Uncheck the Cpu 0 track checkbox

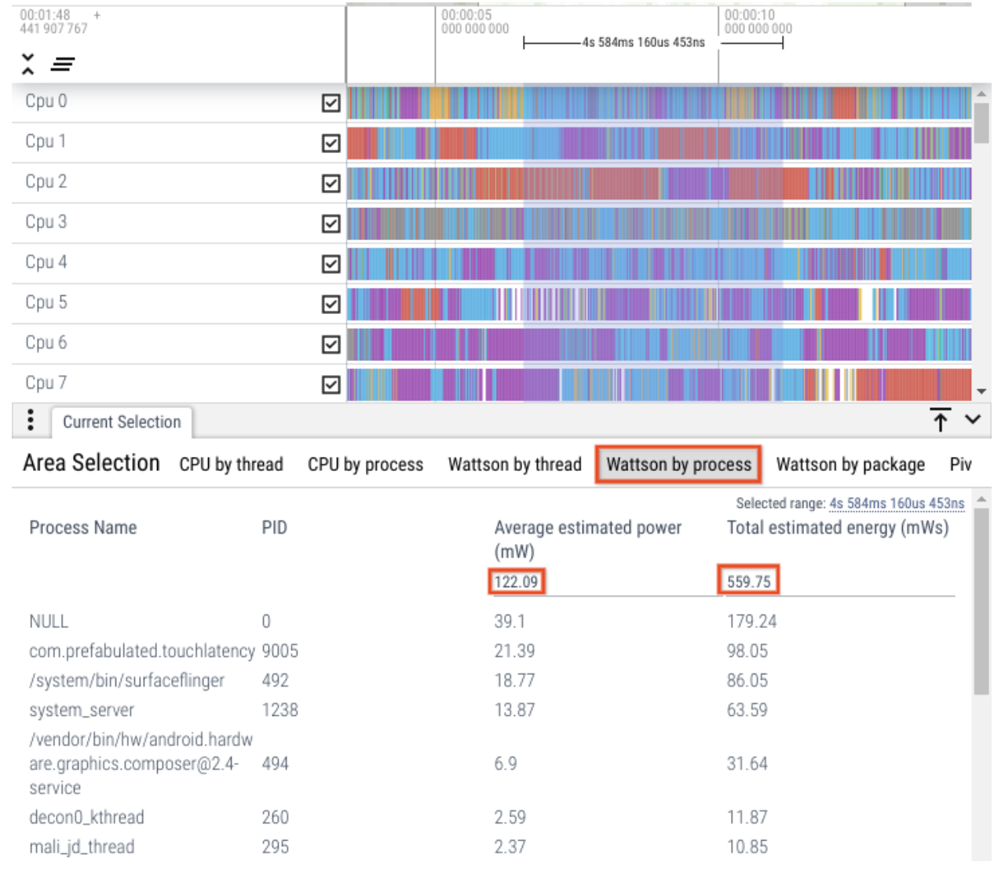pos(331,104)
